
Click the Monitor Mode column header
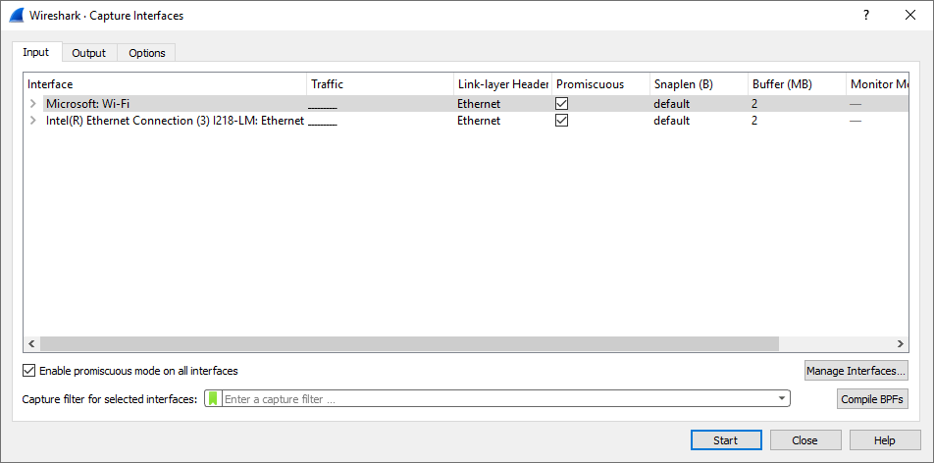tap(878, 84)
